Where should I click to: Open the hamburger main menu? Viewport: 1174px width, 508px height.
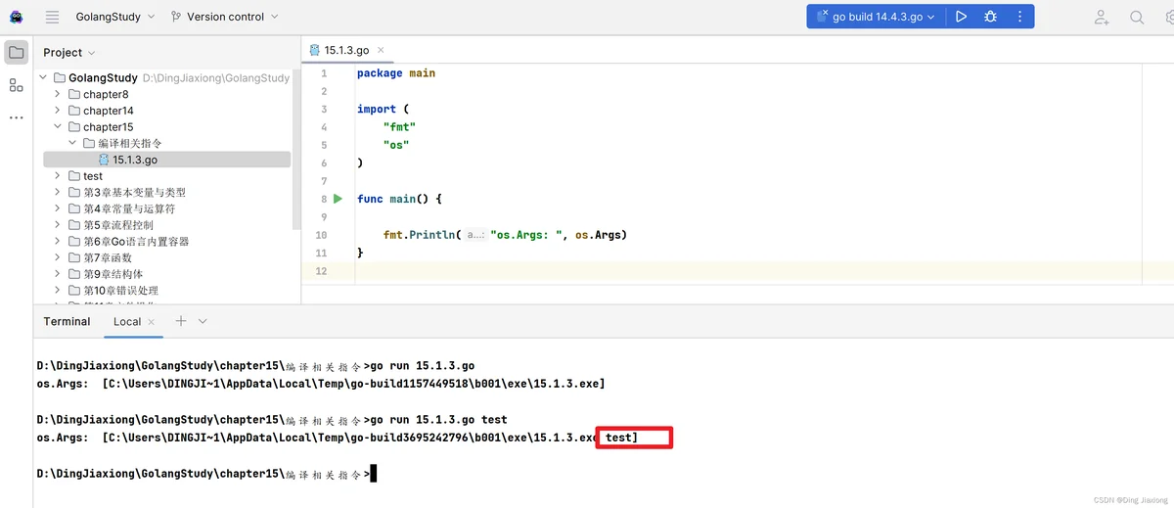click(53, 17)
